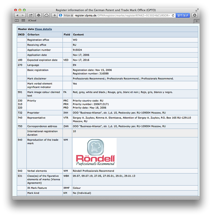212x217 pixels.
Task: Click the INID code 732
Action: coord(20,113)
